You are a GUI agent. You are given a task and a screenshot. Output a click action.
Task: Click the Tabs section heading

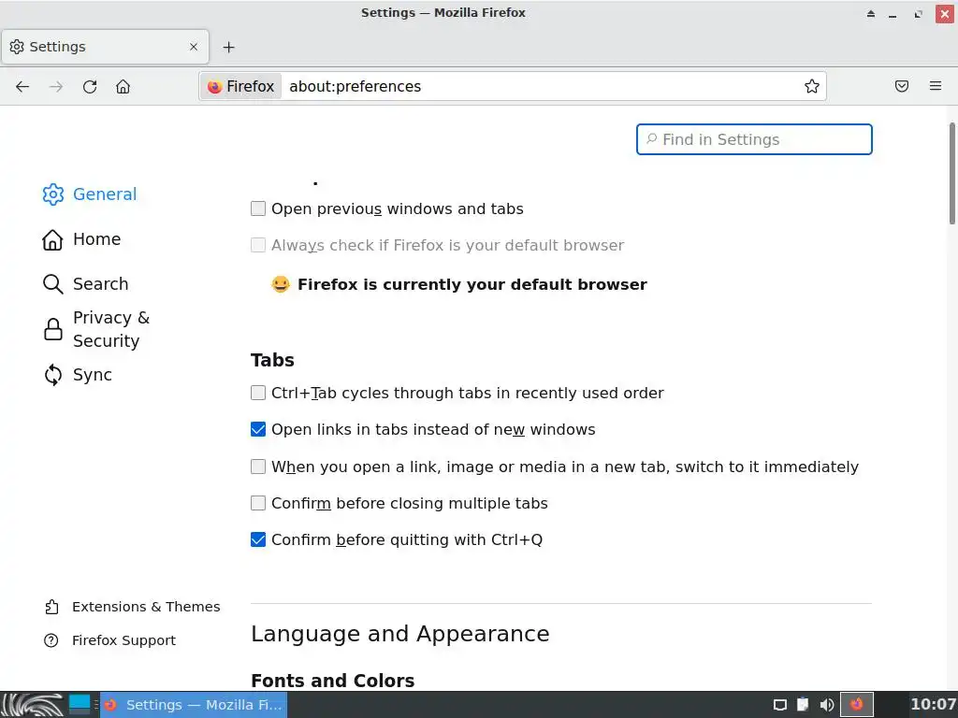click(x=272, y=360)
